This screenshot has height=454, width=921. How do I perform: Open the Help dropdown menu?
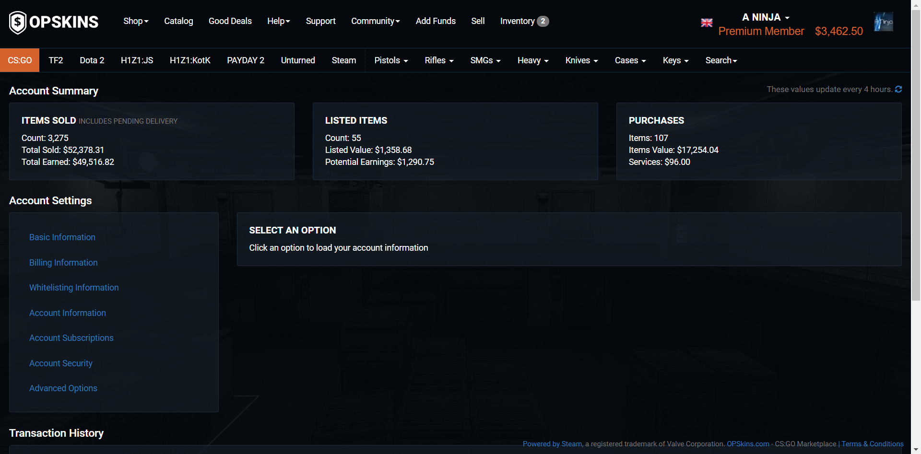pyautogui.click(x=278, y=21)
